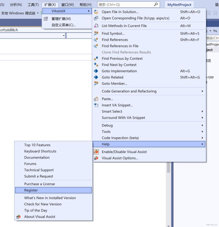The width and height of the screenshot is (219, 227).
Task: Click the Find Next by Context icon
Action: pyautogui.click(x=96, y=65)
